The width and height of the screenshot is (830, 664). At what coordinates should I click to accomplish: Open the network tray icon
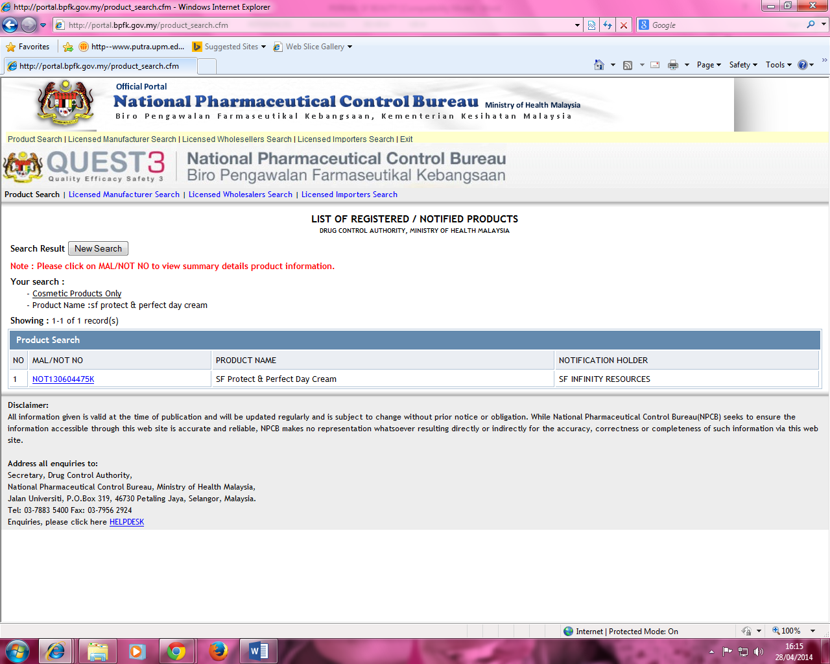pyautogui.click(x=743, y=652)
